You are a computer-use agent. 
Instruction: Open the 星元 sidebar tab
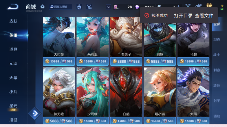click(x=13, y=106)
